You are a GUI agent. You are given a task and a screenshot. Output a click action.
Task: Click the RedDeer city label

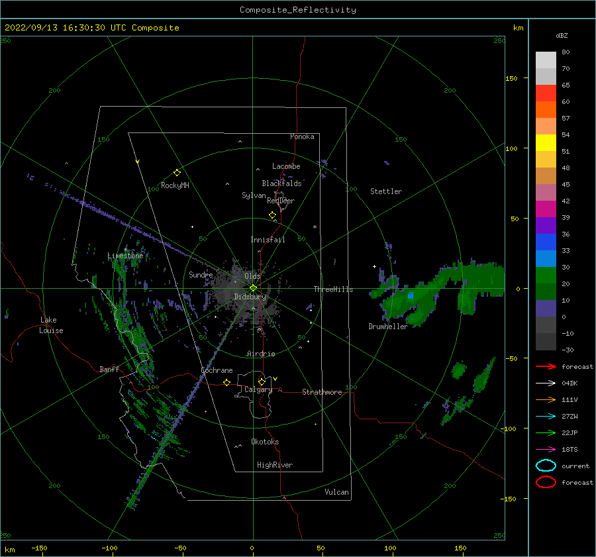(281, 201)
